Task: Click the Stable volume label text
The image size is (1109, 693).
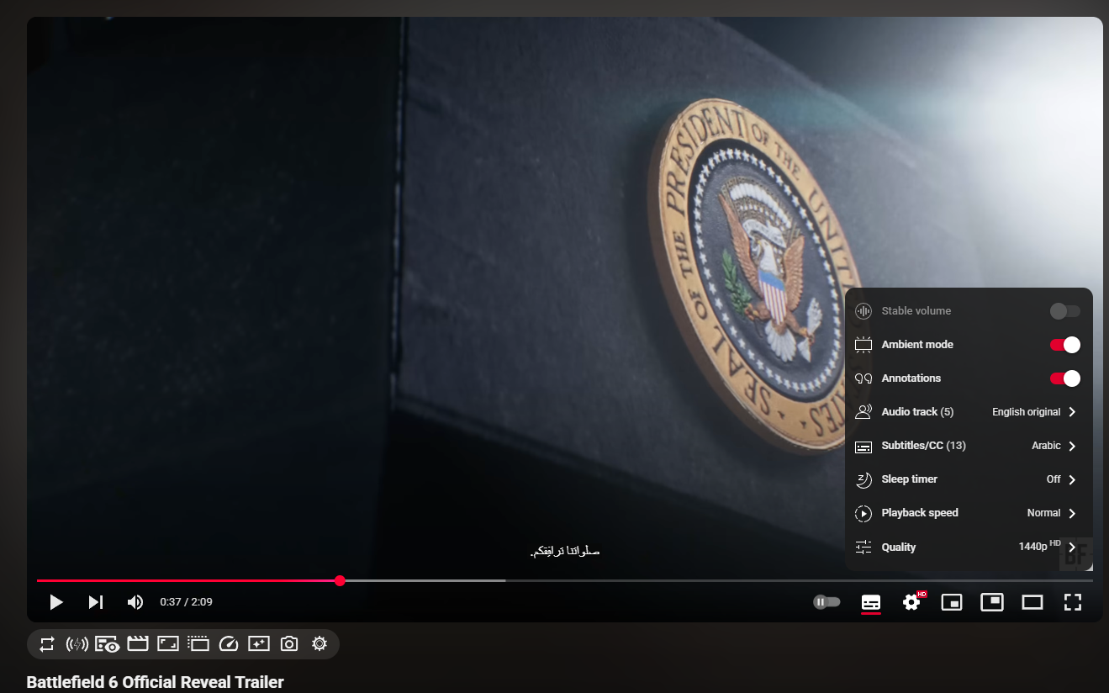Action: pyautogui.click(x=916, y=311)
